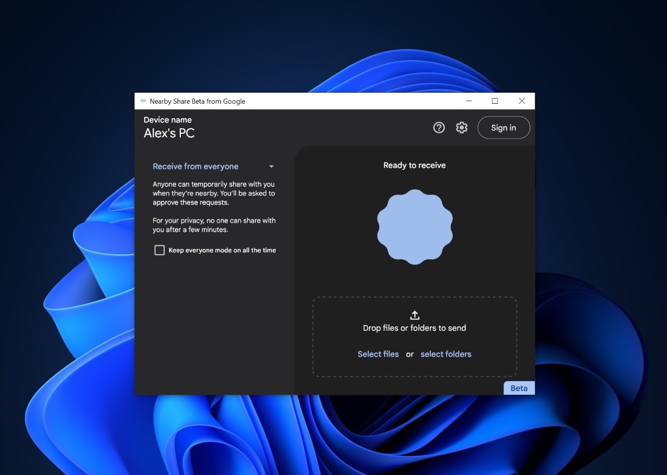
Task: Enable Keep everyone mode on all the time
Action: (x=159, y=250)
